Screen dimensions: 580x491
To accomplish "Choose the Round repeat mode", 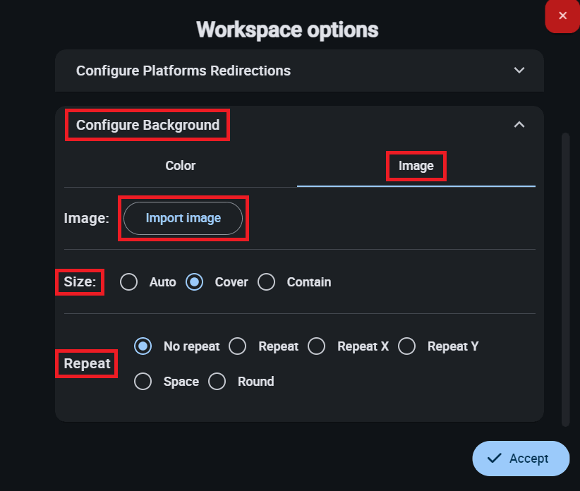I will [x=217, y=382].
